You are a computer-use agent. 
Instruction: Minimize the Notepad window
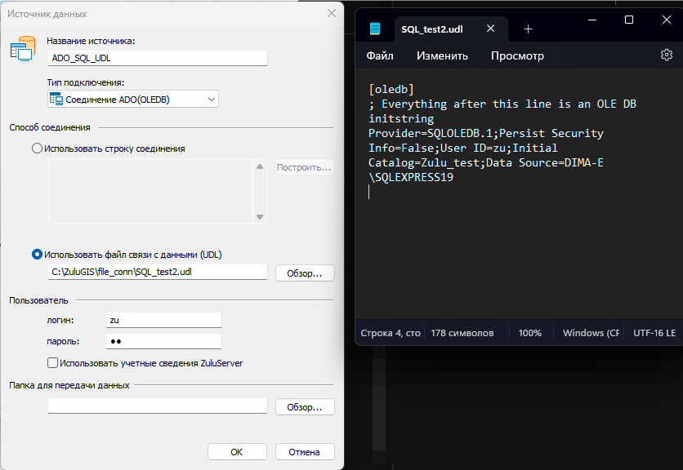pos(590,20)
